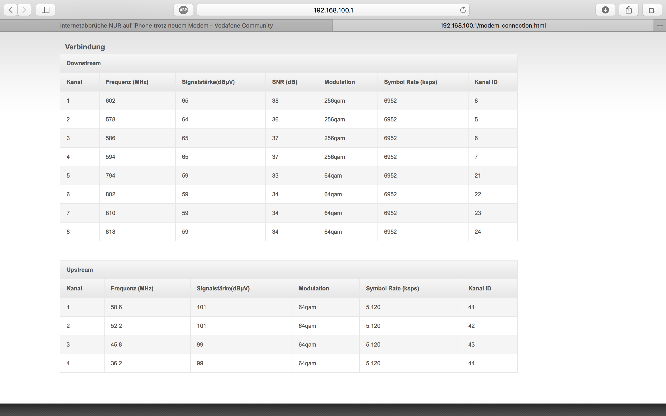Select downstream frequency 602
Viewport: 666px width, 416px height.
pyautogui.click(x=110, y=101)
